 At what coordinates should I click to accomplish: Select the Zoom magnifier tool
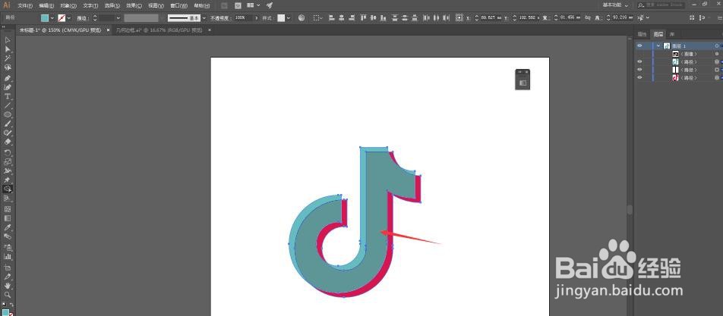coord(8,295)
